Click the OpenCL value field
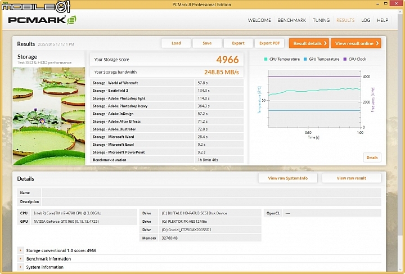This screenshot has width=405, height=274. (x=332, y=213)
